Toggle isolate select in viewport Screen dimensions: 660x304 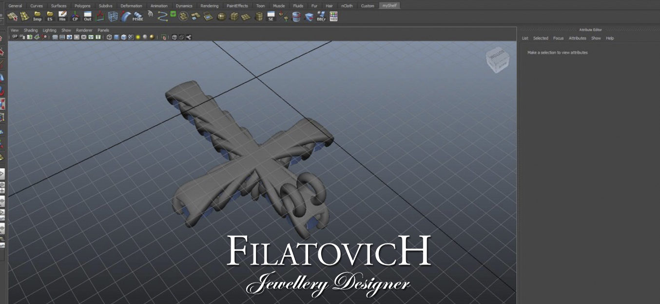164,37
